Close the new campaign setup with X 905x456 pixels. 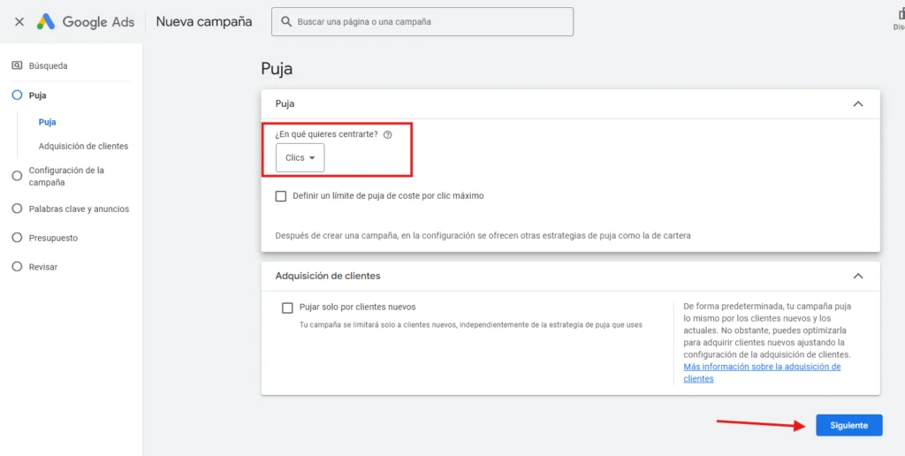(19, 22)
